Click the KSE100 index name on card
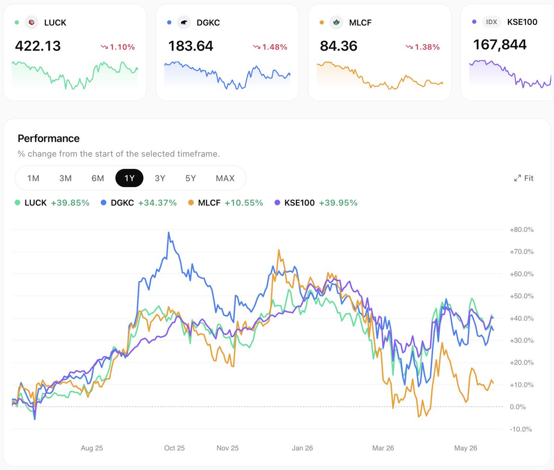Image resolution: width=554 pixels, height=470 pixels. pos(522,22)
